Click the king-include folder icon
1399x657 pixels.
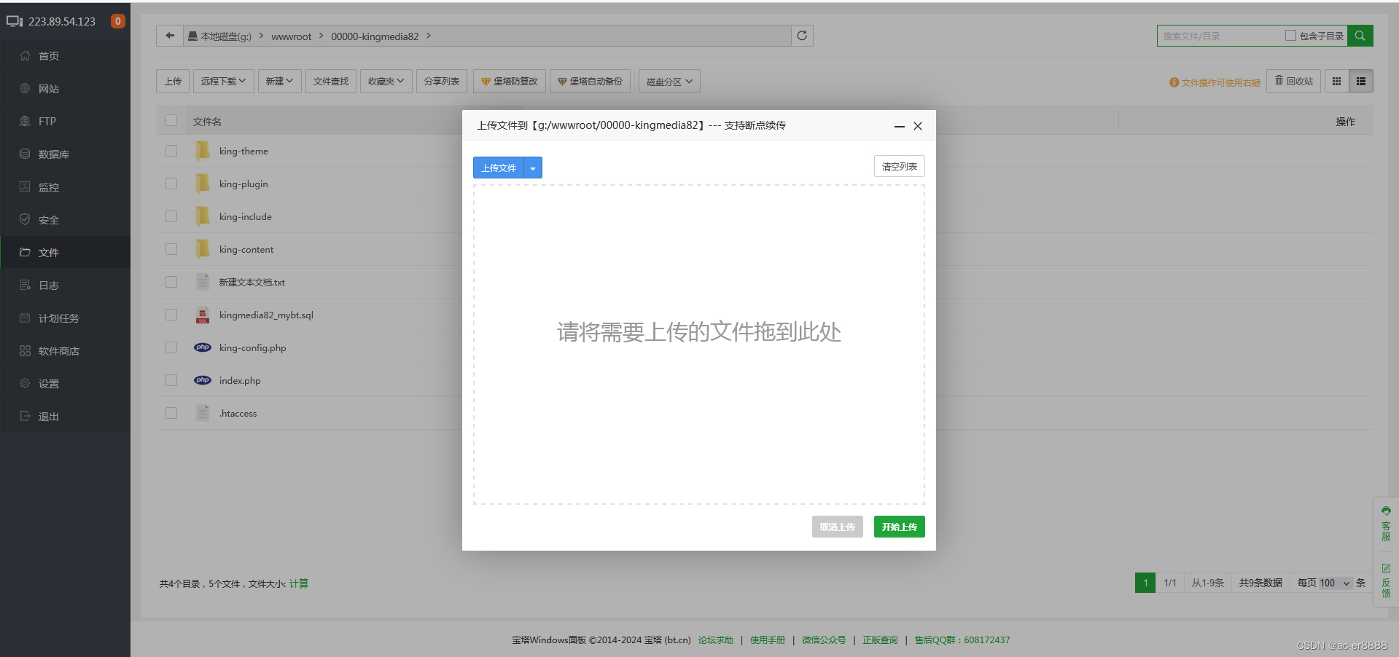coord(203,216)
